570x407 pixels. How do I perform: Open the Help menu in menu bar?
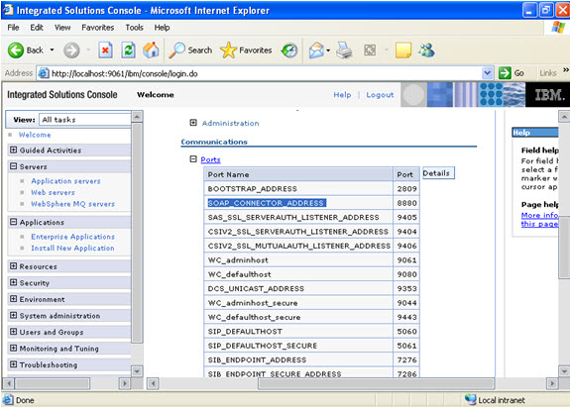162,28
